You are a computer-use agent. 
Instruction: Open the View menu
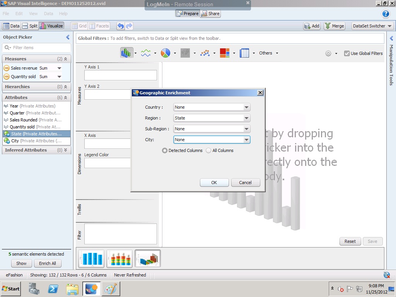tap(33, 14)
